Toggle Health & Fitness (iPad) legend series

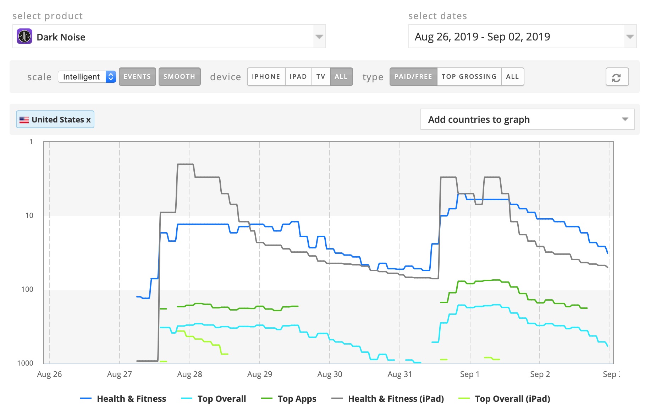pos(387,399)
